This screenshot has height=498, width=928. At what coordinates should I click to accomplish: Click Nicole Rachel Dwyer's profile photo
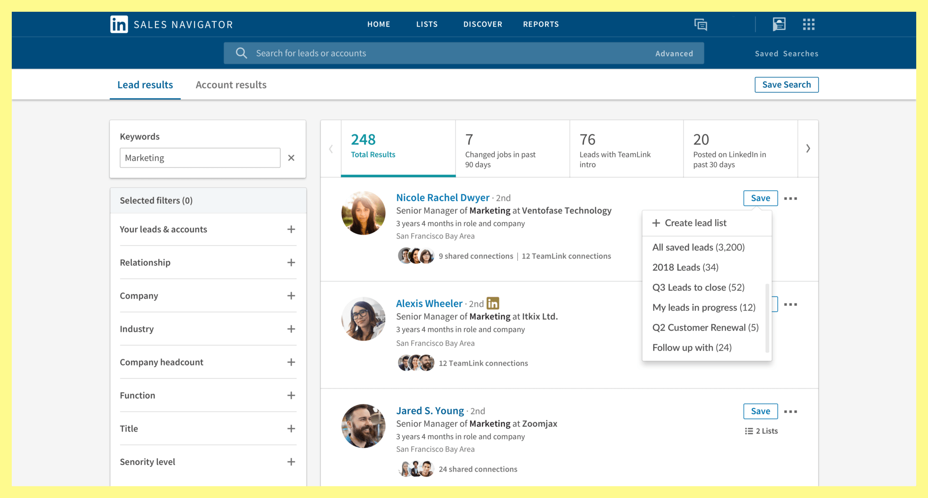(363, 213)
